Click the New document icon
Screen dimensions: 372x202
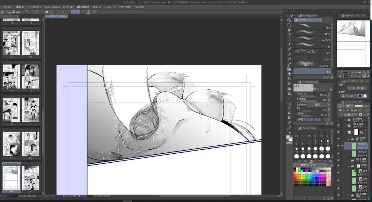(8, 12)
